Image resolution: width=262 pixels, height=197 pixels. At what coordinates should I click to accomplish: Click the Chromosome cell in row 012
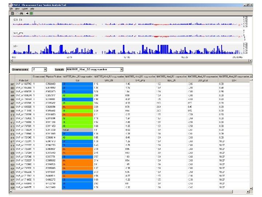click(x=39, y=122)
